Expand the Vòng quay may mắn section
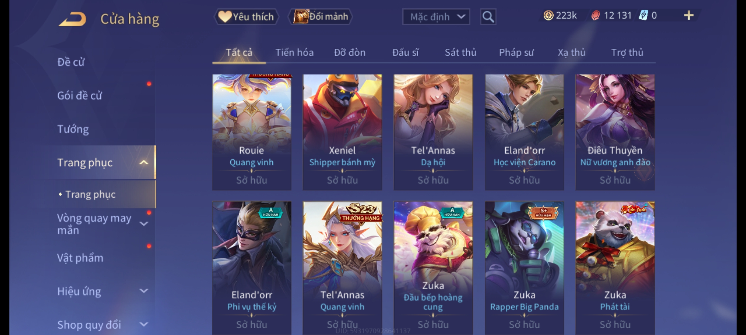 [144, 224]
